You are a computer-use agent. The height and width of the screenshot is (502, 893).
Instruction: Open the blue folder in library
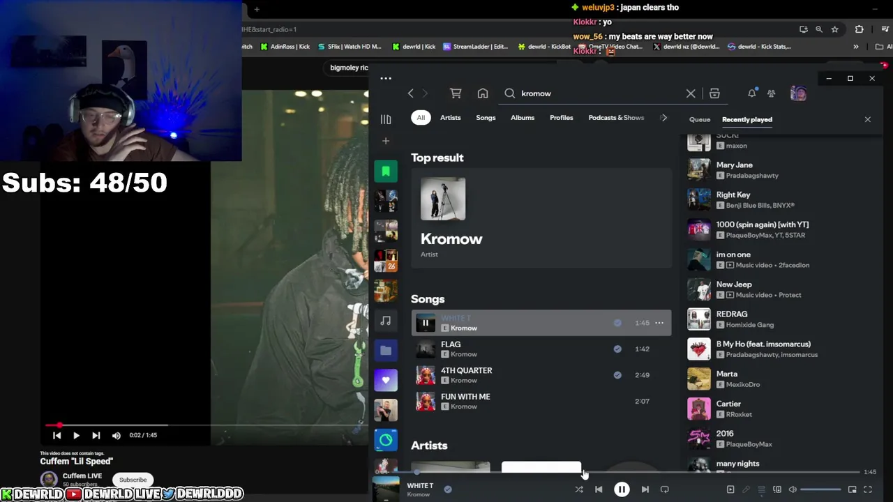tap(386, 350)
